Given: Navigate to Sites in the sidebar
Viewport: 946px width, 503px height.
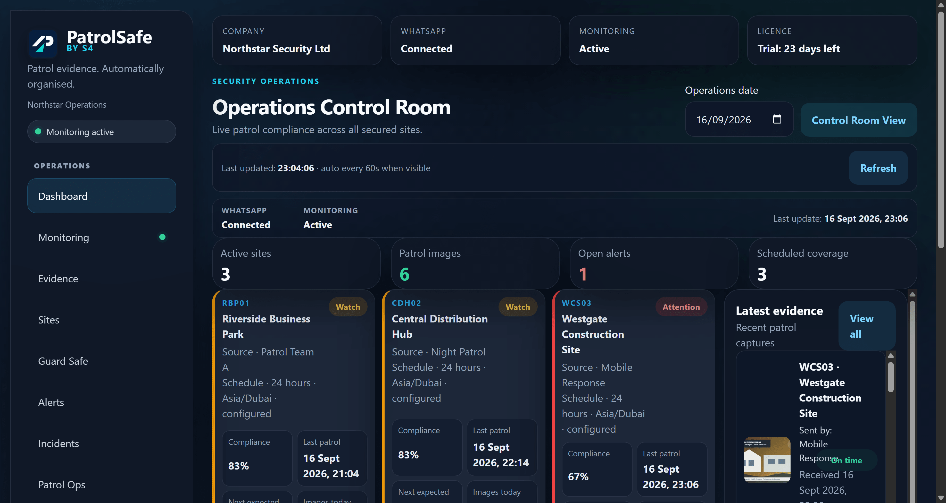Looking at the screenshot, I should [102, 320].
